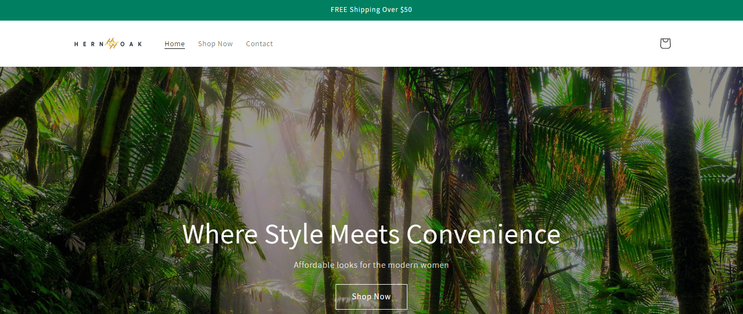Image resolution: width=743 pixels, height=314 pixels.
Task: Click the word FREE in the green bar
Action: (339, 10)
